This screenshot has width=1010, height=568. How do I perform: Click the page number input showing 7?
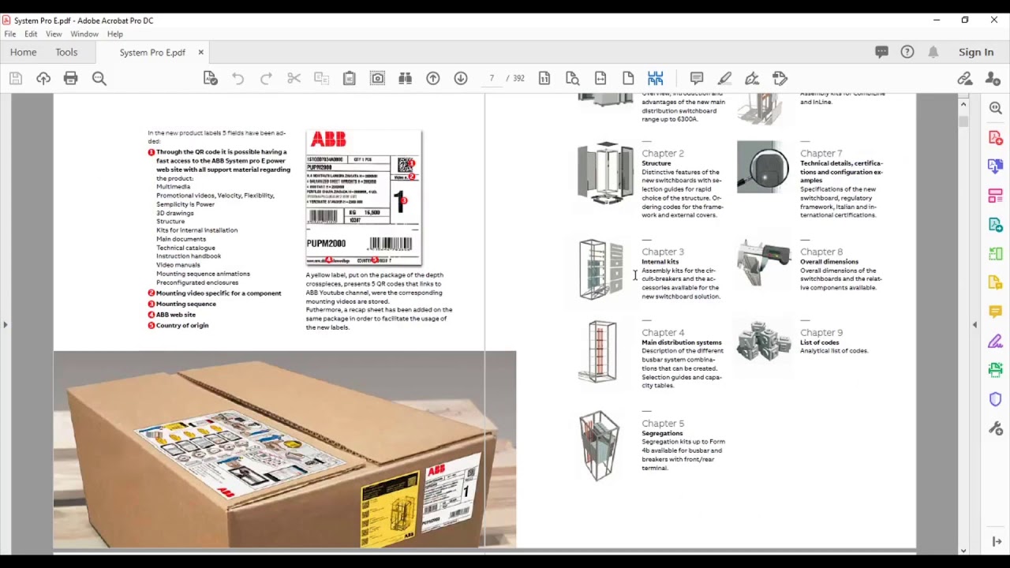click(x=492, y=78)
